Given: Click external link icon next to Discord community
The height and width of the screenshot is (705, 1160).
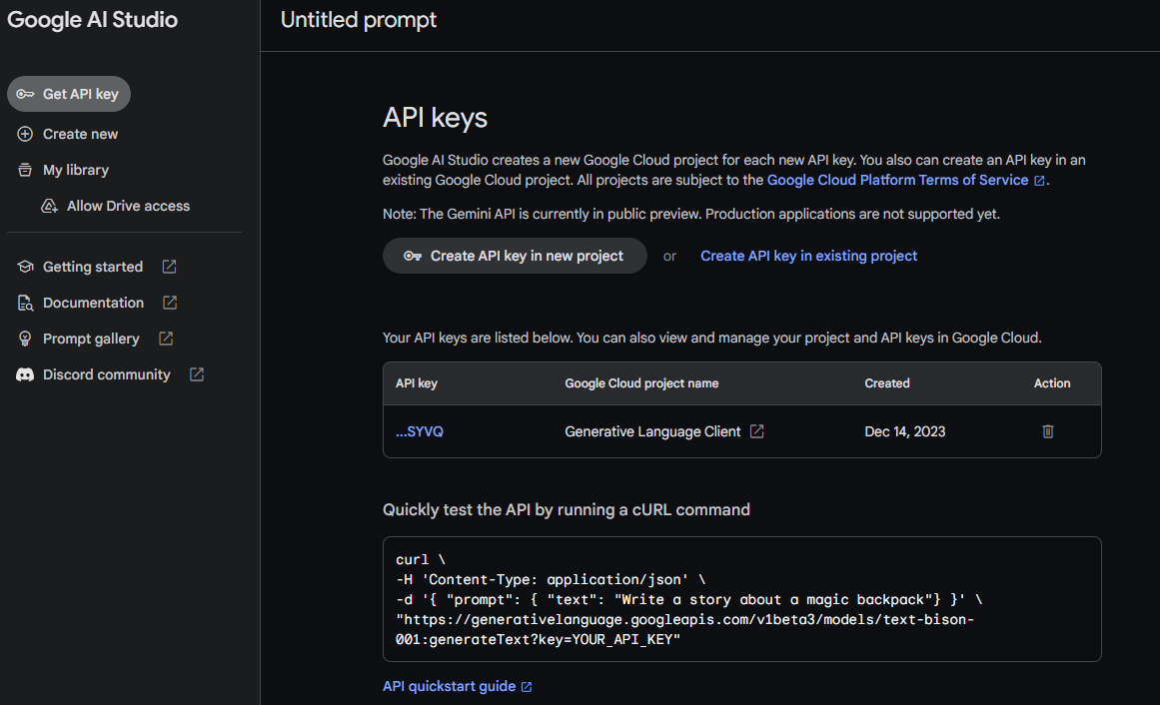Looking at the screenshot, I should pyautogui.click(x=197, y=374).
